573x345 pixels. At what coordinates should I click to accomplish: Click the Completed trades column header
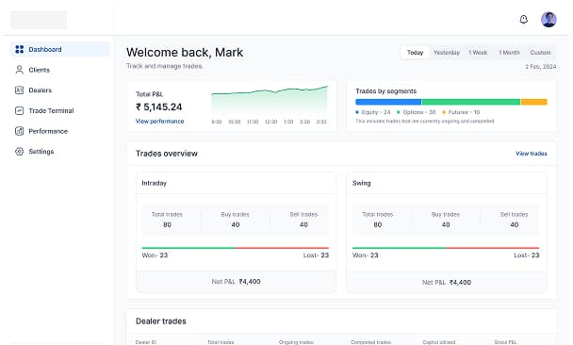[371, 342]
